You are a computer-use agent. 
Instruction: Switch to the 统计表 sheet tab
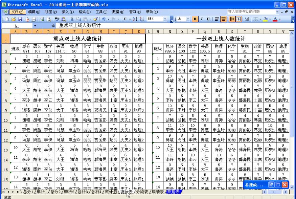pos(126,192)
